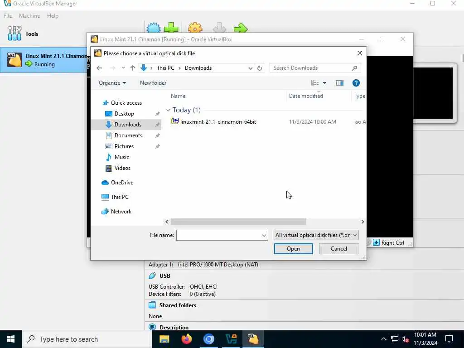
Task: Select Downloads in the navigation pane
Action: tap(128, 125)
